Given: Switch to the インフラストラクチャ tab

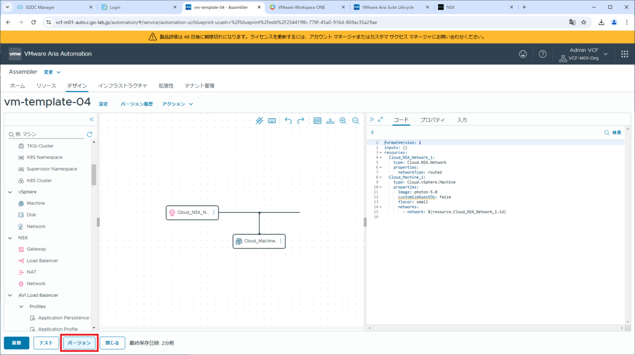Looking at the screenshot, I should [123, 86].
